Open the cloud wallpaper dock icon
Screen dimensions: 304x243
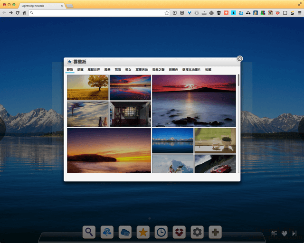(x=125, y=232)
